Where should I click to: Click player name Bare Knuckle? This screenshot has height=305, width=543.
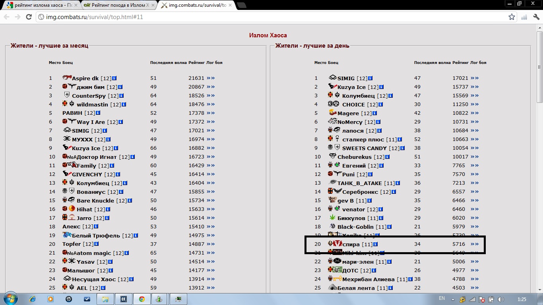coord(95,201)
